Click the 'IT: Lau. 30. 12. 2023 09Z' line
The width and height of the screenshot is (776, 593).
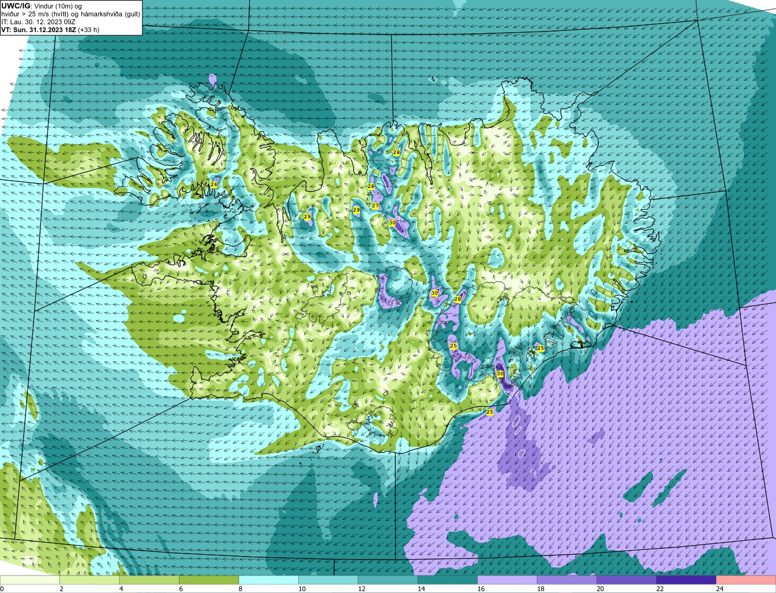[x=38, y=22]
